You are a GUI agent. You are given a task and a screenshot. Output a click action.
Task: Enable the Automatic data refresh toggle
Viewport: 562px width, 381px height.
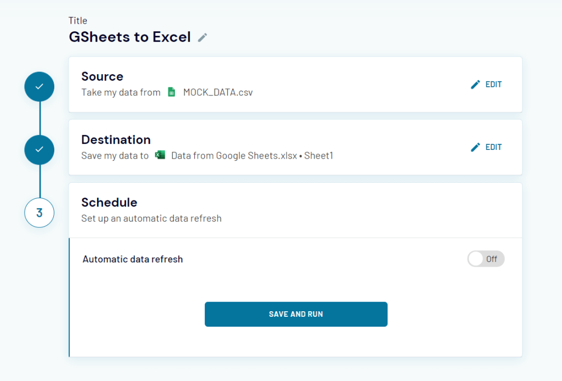[x=485, y=259]
